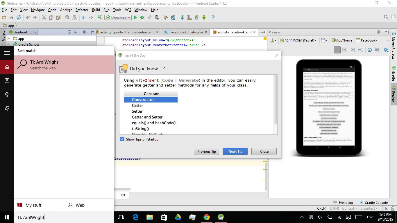Click the Next Tip button
397x223 pixels.
point(235,152)
